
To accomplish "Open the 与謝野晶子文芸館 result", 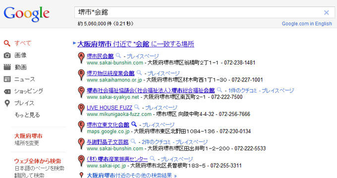I will click(108, 142).
